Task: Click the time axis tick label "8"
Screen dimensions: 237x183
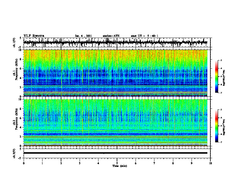Action: [173, 163]
